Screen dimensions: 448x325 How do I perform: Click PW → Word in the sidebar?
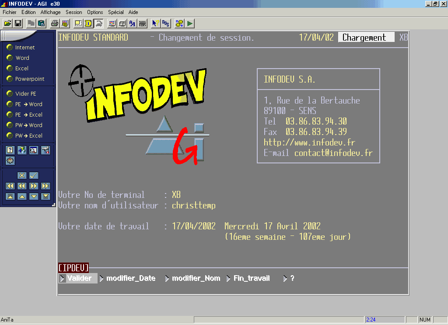24,125
